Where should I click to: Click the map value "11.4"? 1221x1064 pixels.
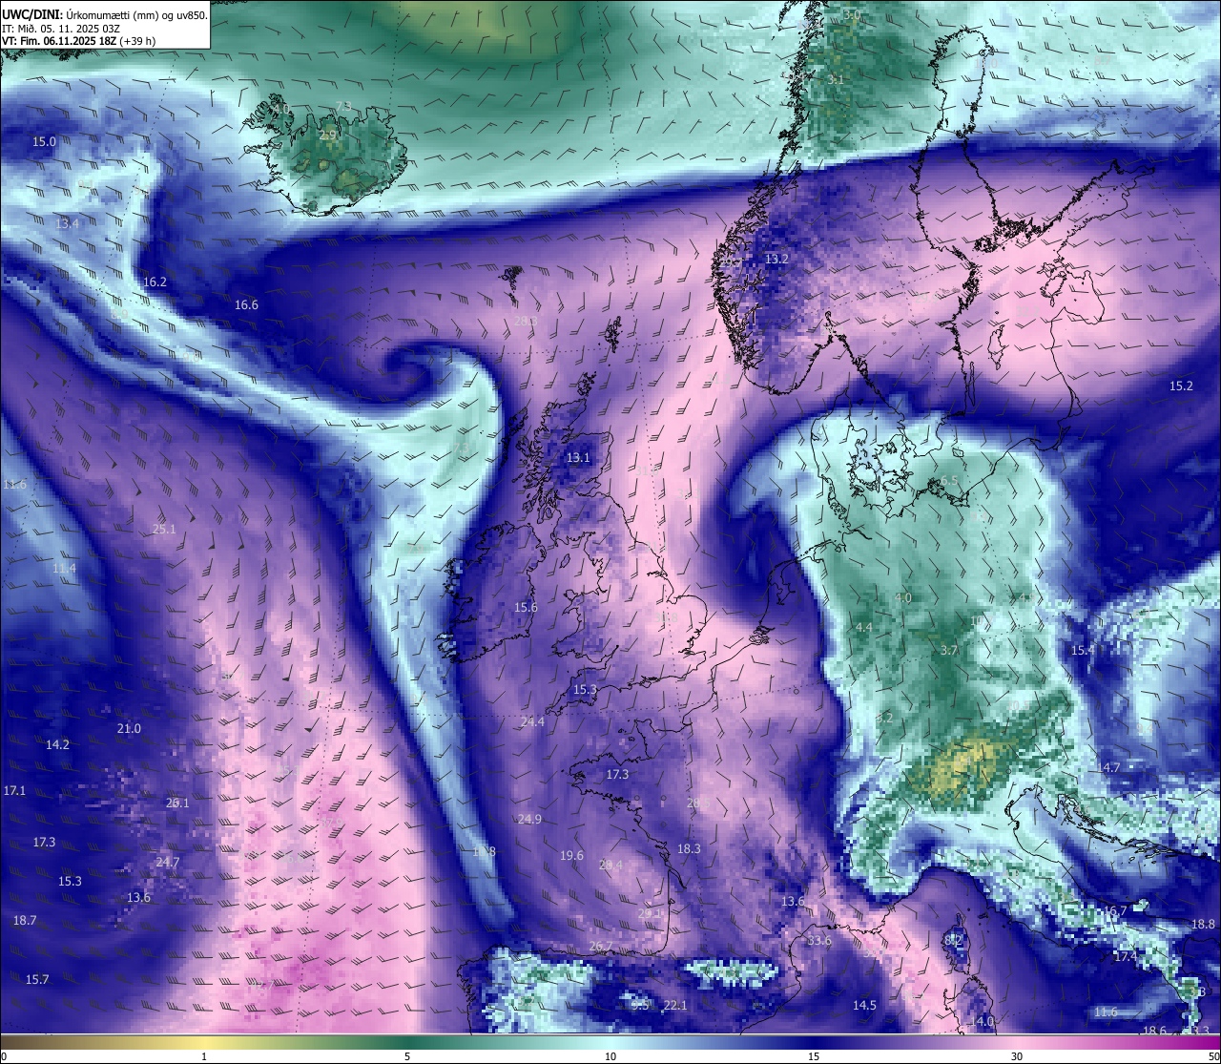pyautogui.click(x=64, y=568)
